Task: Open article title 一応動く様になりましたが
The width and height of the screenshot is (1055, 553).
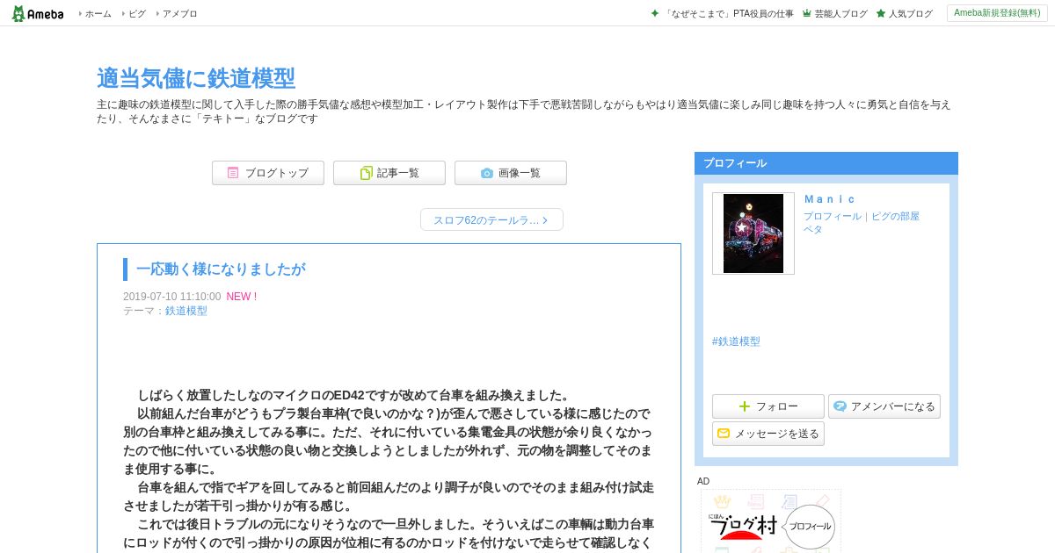Action: tap(221, 269)
